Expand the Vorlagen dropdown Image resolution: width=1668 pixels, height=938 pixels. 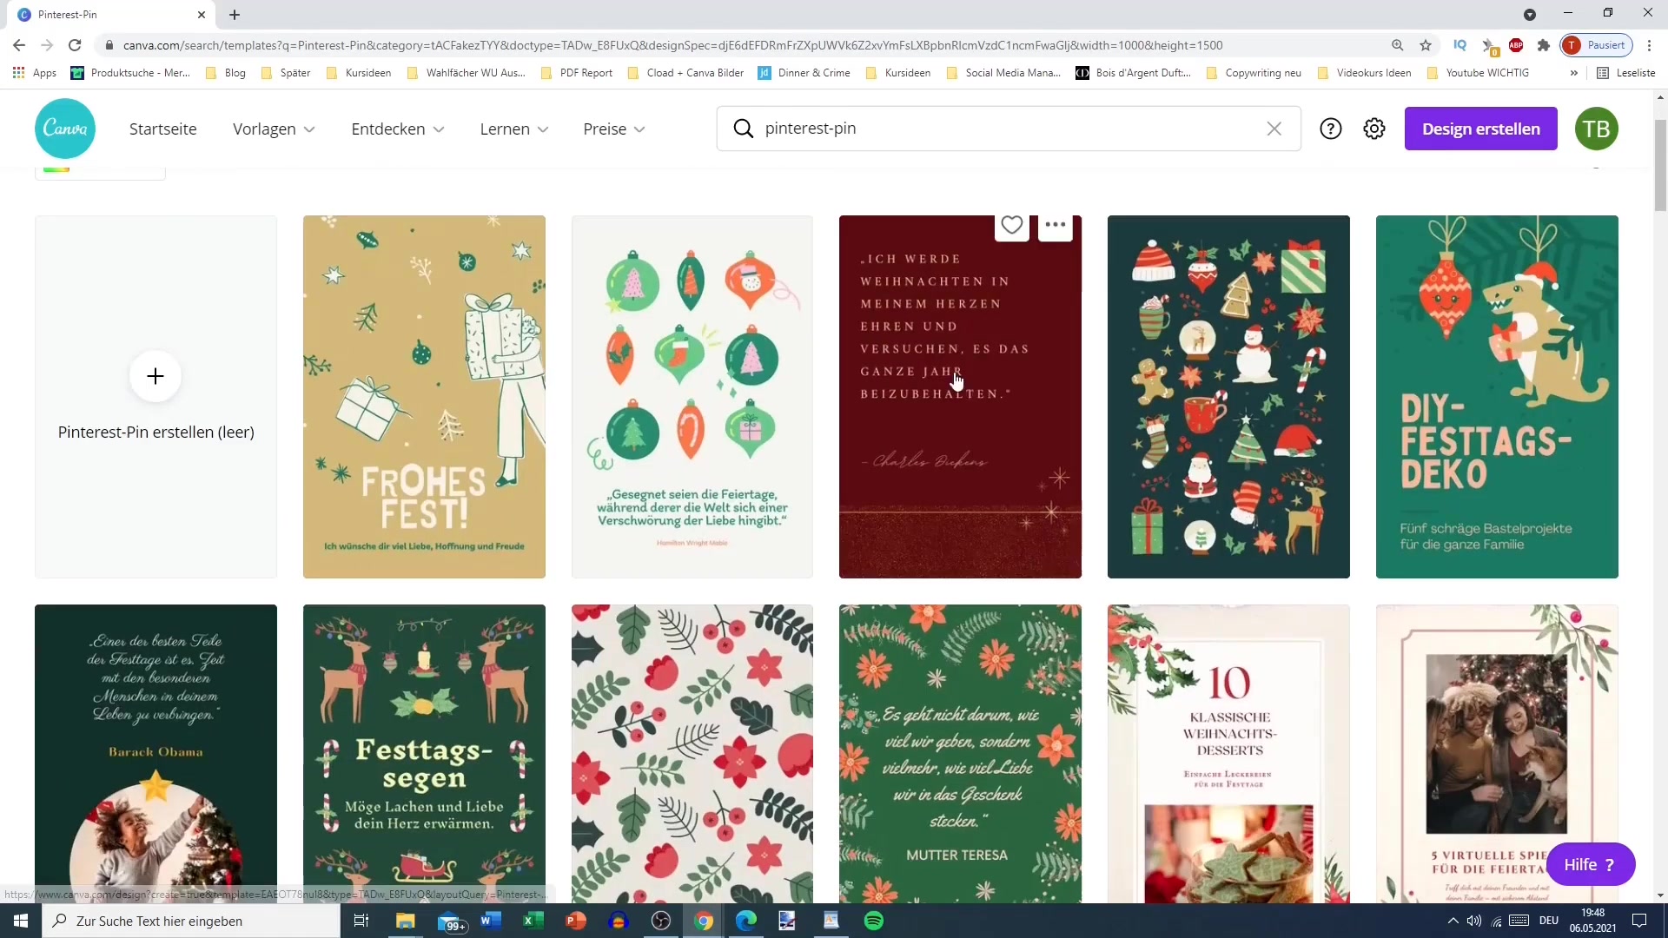pos(274,129)
